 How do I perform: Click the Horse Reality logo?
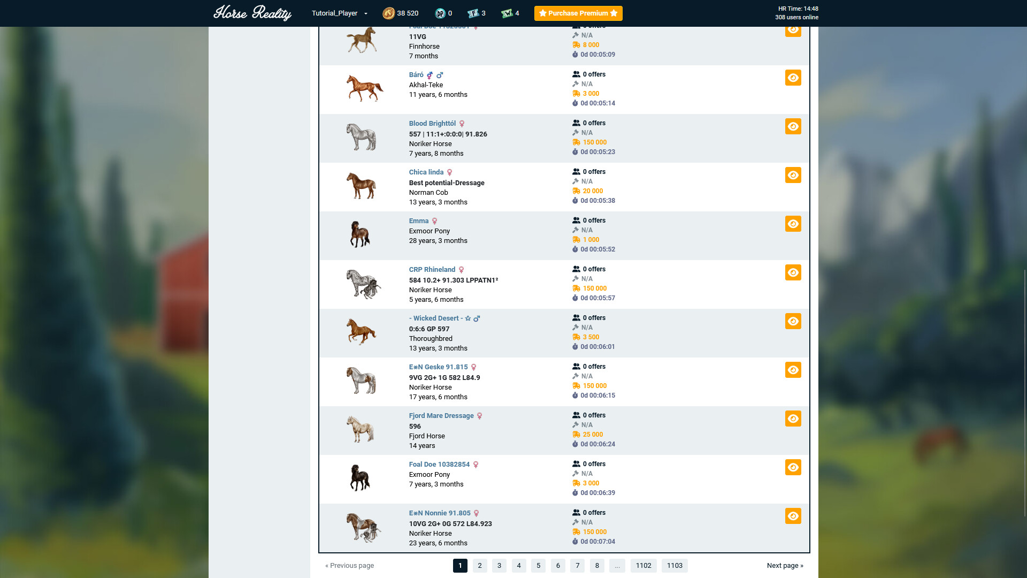pos(252,13)
